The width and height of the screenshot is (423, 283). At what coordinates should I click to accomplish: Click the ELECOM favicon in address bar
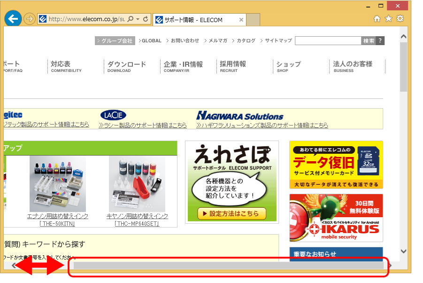(43, 19)
